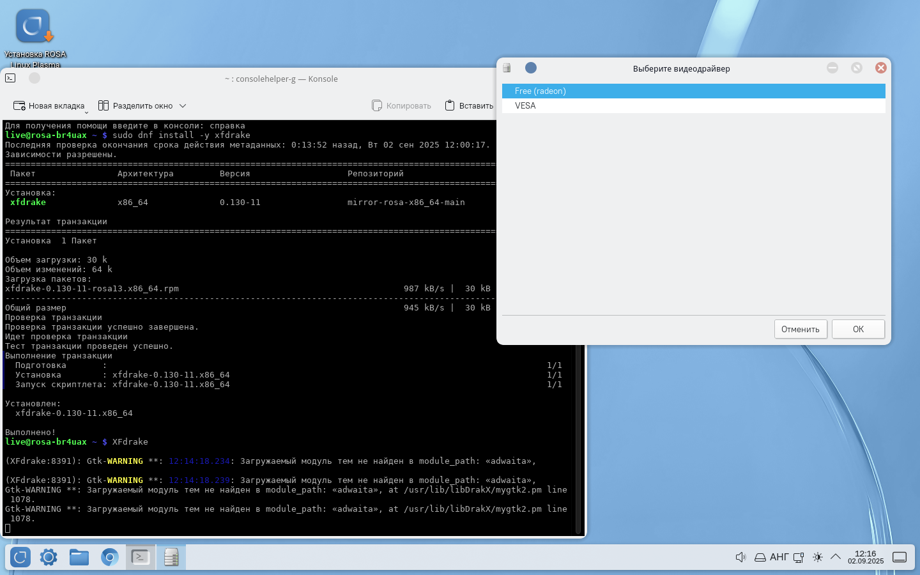Click Разделить окно in Konsole

pyautogui.click(x=135, y=105)
